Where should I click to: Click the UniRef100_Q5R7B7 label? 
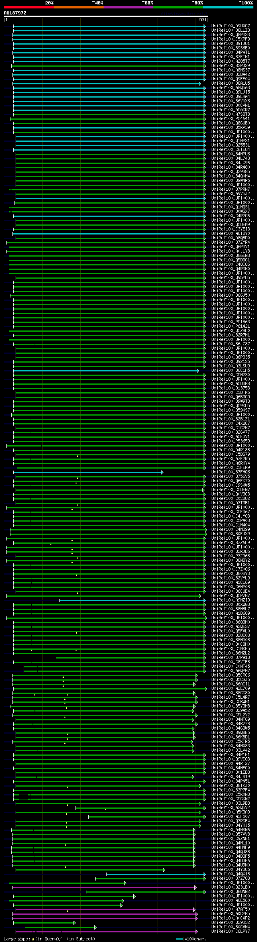click(230, 596)
